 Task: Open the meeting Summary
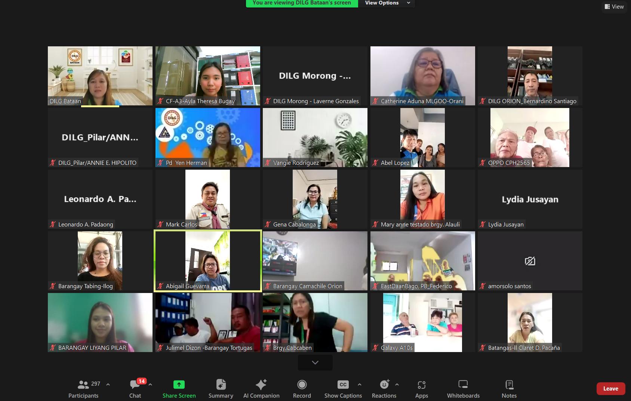221,389
